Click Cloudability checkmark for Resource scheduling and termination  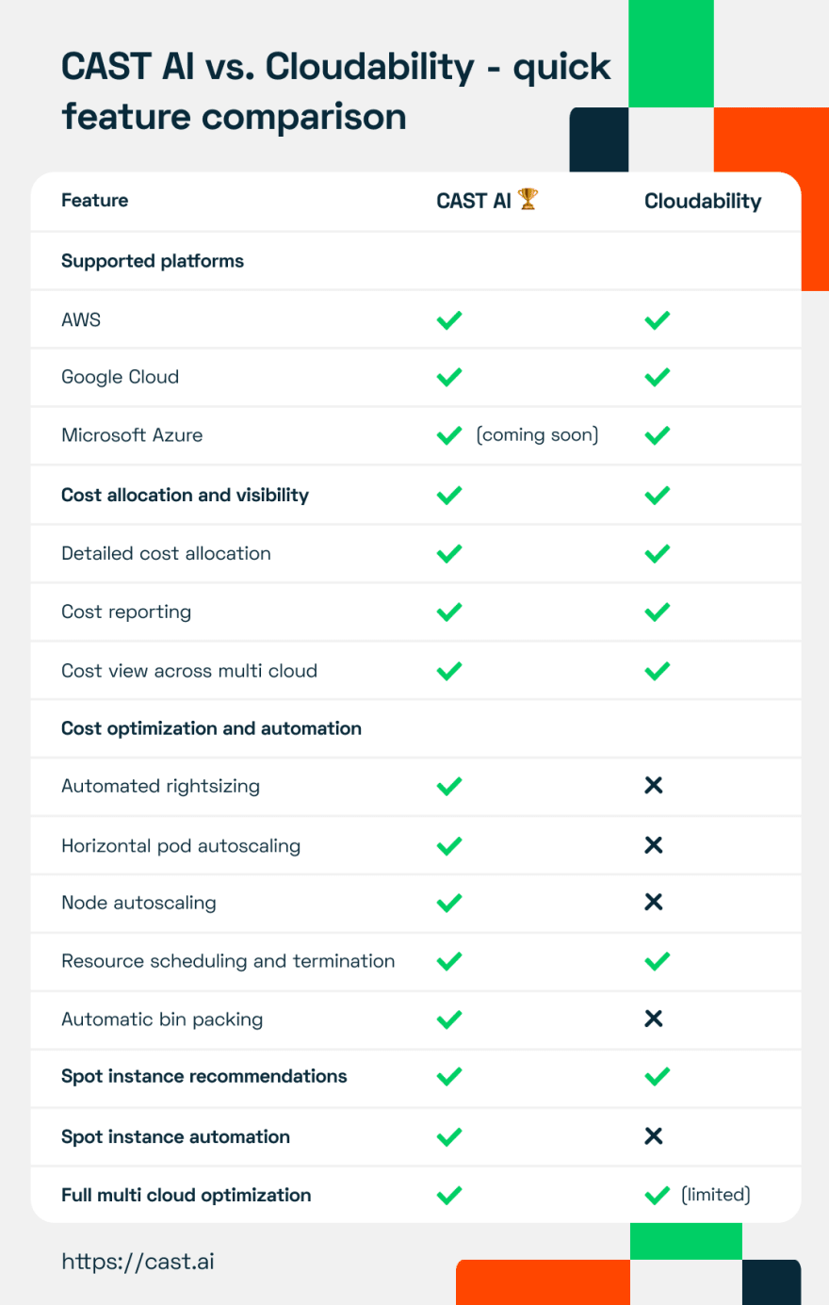[x=658, y=961]
